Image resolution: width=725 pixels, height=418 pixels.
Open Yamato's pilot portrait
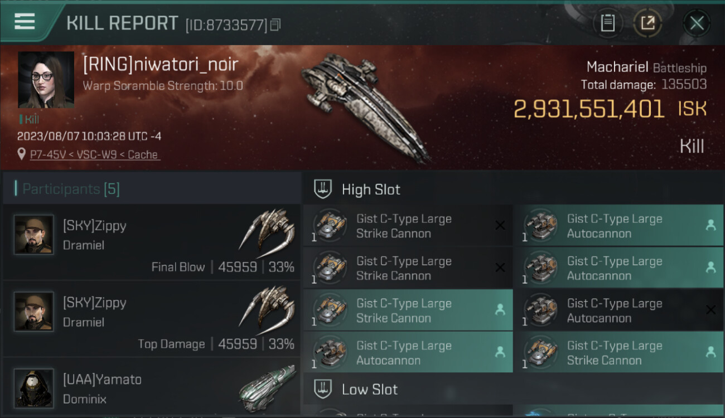(34, 387)
